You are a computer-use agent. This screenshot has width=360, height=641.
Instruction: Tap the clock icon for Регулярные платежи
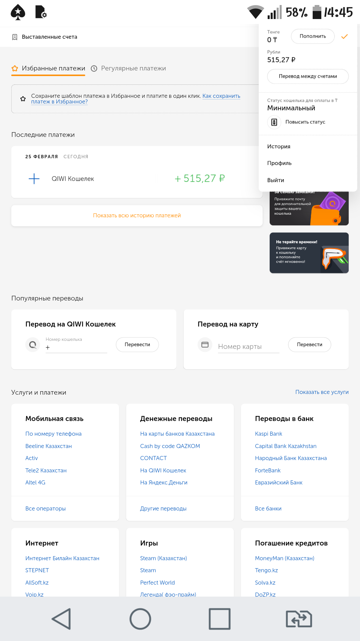tap(94, 68)
